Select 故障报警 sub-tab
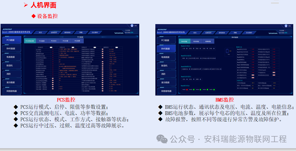This screenshot has width=296, height=151. tap(208, 41)
